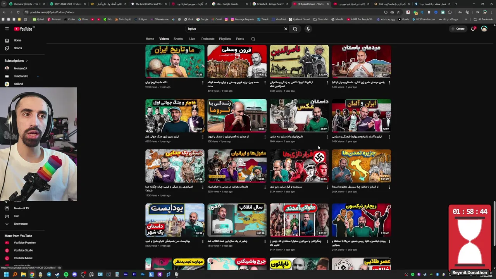Open YouTube Studio link
The width and height of the screenshot is (496, 279).
tap(23, 250)
